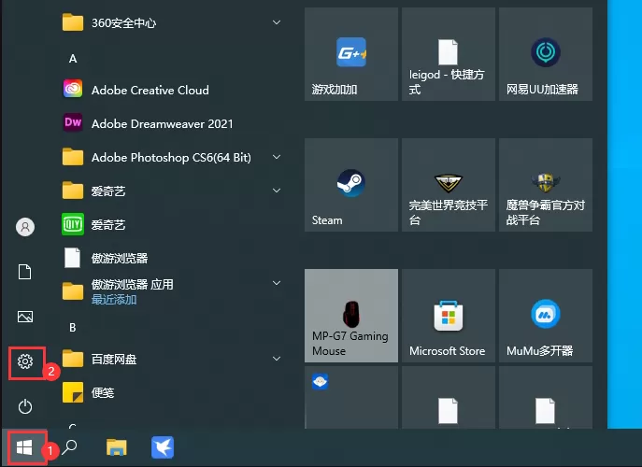Viewport: 642px width, 467px height.
Task: Open the taskbar search magnifier
Action: (x=70, y=447)
